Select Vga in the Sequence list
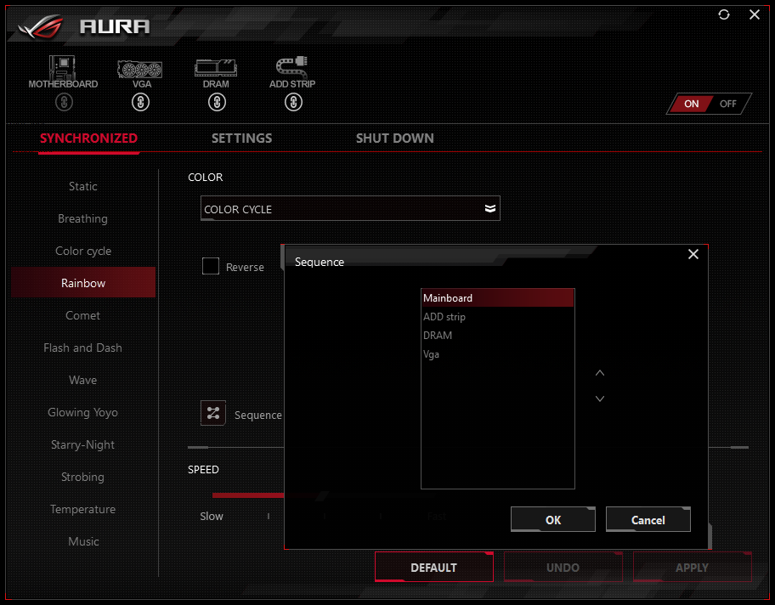Screen dimensions: 775x605 [498, 354]
